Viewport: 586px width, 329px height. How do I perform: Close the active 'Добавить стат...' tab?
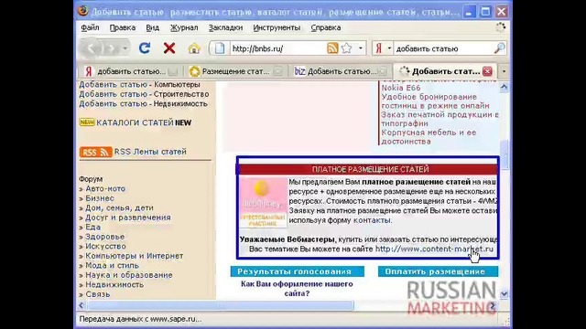(x=487, y=71)
